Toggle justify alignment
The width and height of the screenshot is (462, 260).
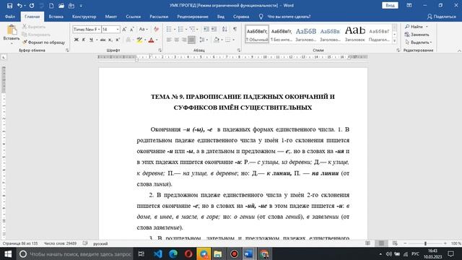(x=191, y=40)
